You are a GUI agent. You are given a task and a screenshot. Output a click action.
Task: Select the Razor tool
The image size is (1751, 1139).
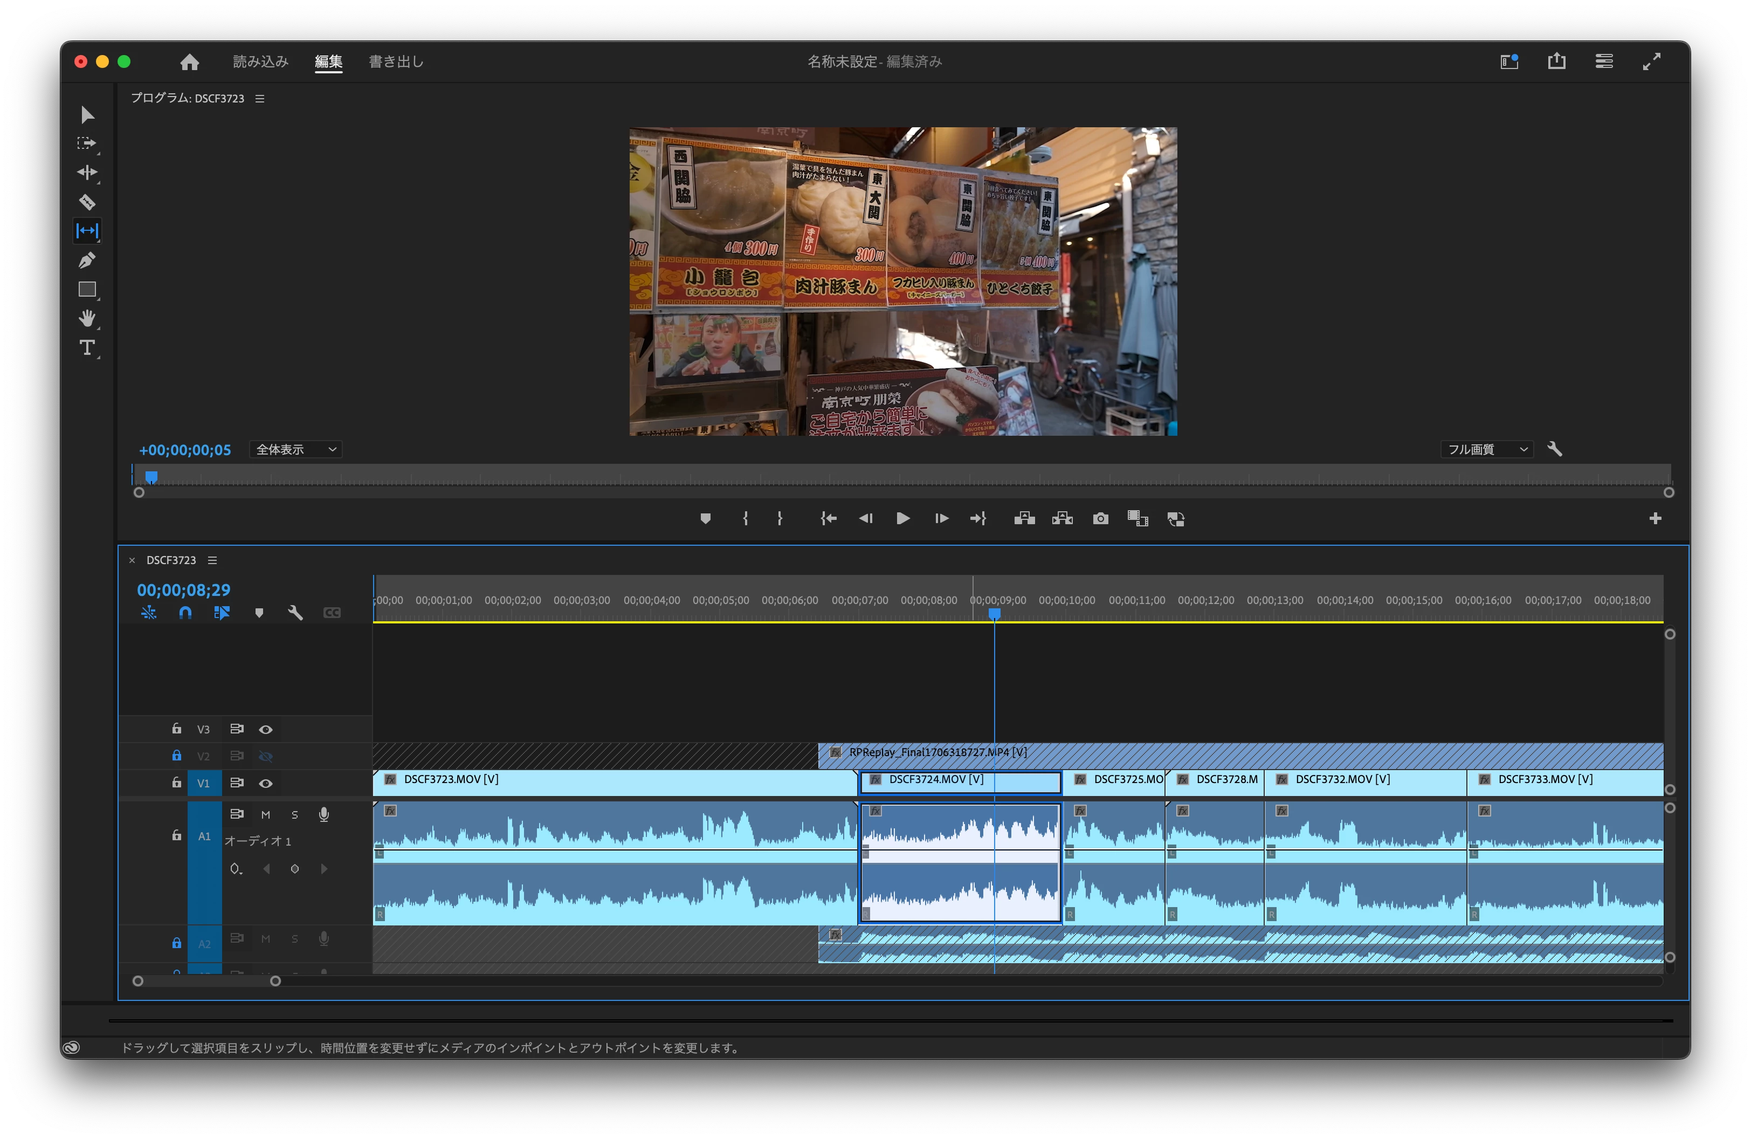(x=87, y=202)
